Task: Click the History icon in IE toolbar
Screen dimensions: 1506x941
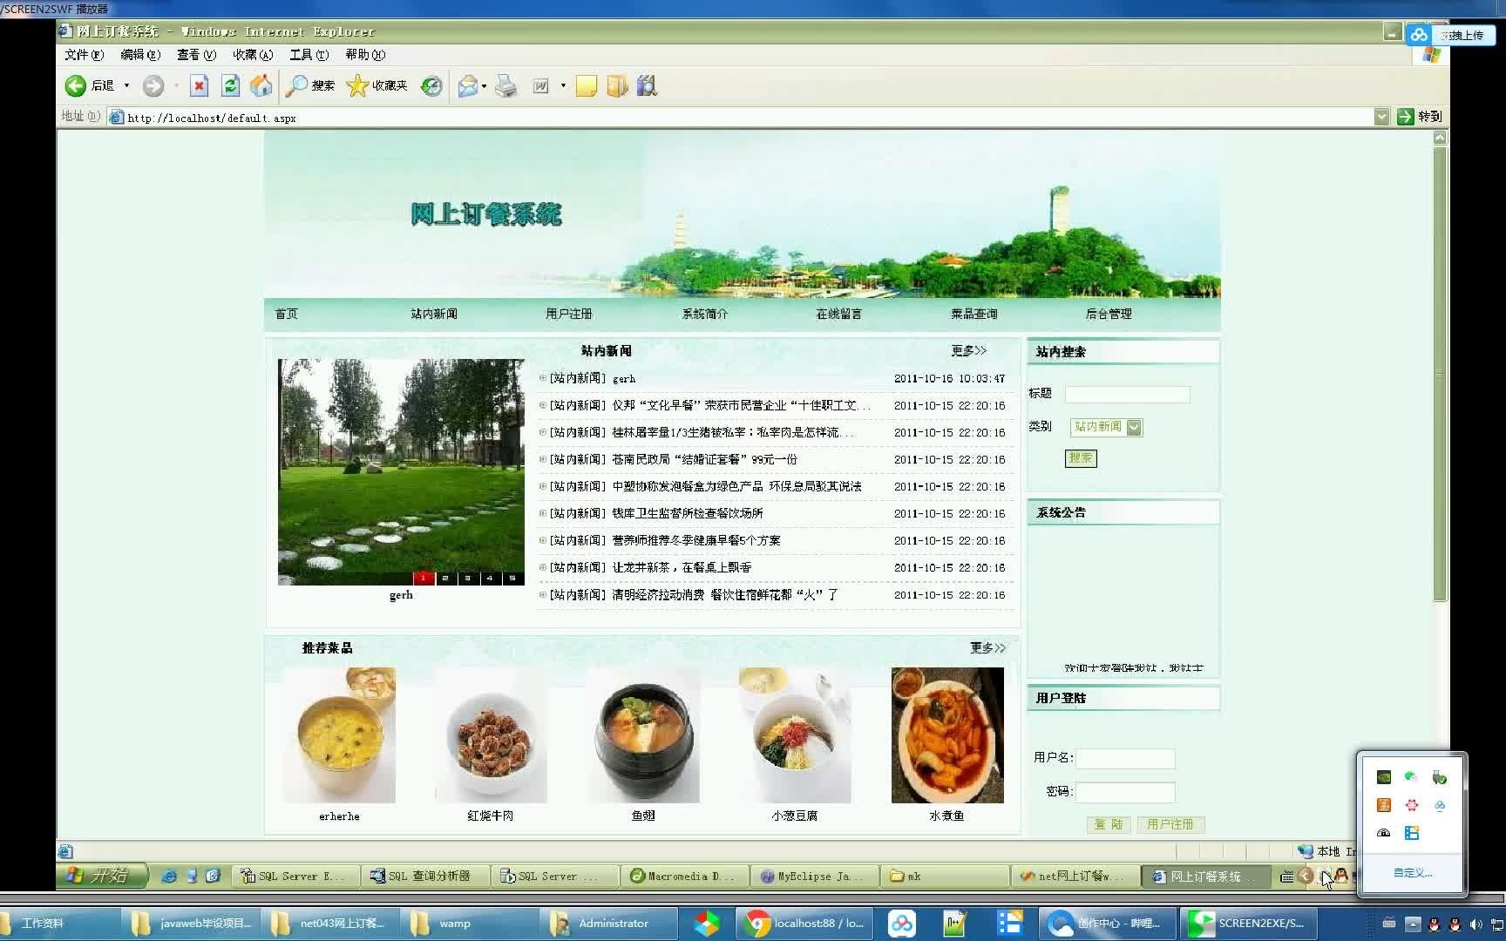Action: (x=431, y=85)
